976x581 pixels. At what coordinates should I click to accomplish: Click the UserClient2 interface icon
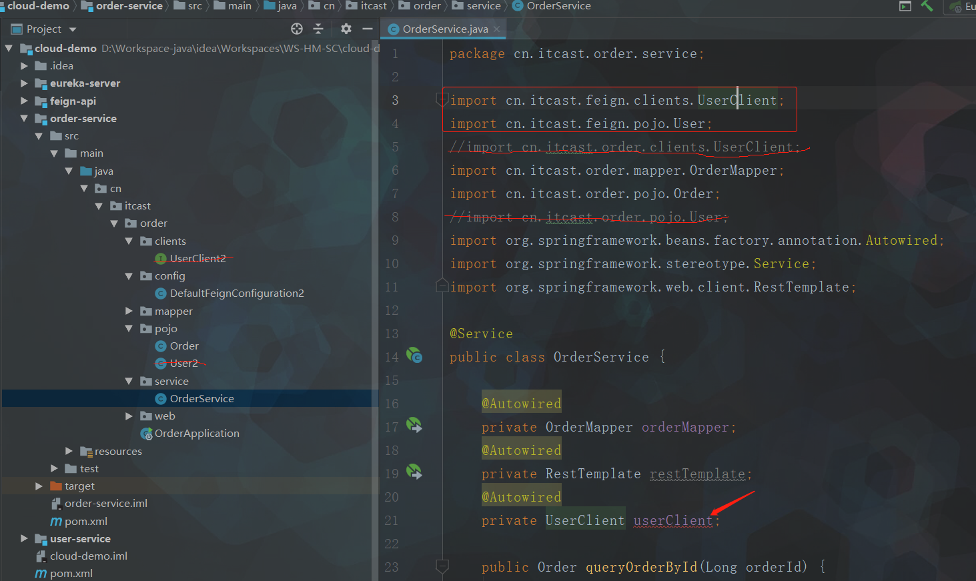(x=161, y=259)
